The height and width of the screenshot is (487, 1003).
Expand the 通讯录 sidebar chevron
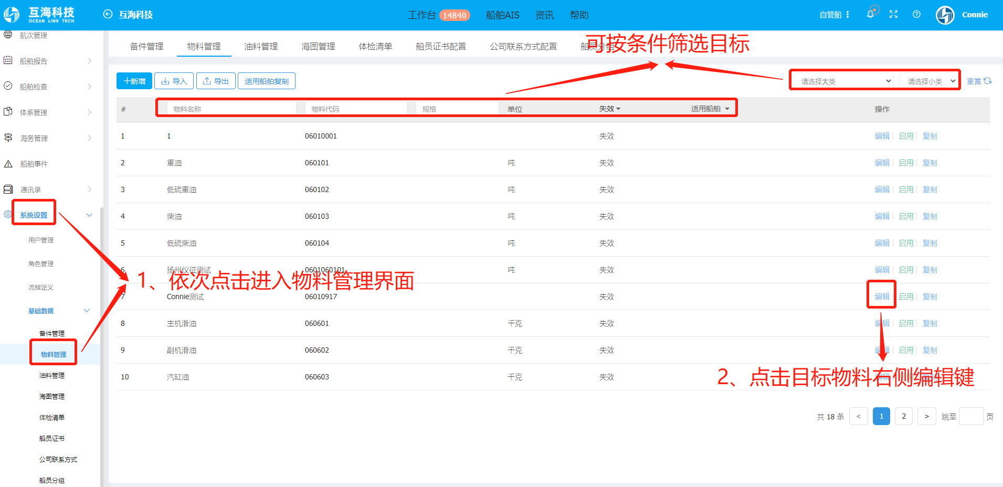point(89,189)
